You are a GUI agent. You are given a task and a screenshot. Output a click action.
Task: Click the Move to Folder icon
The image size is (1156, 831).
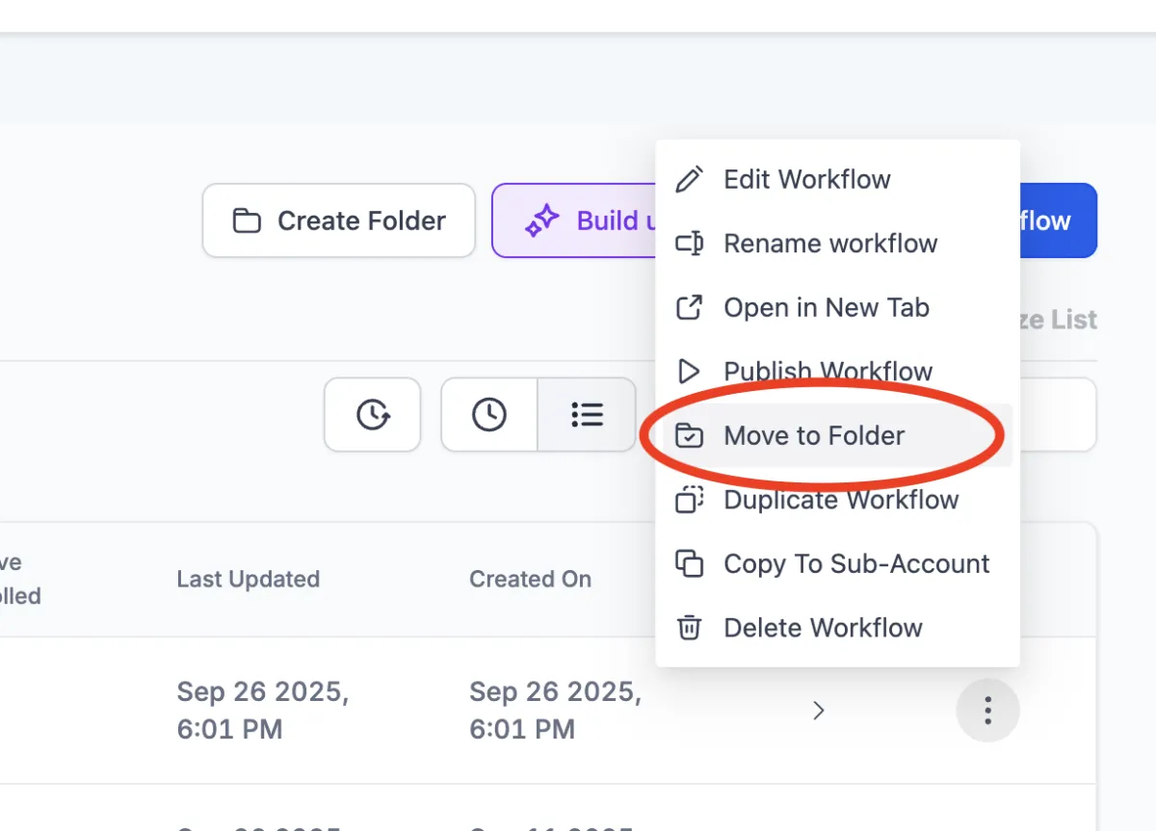pyautogui.click(x=690, y=436)
